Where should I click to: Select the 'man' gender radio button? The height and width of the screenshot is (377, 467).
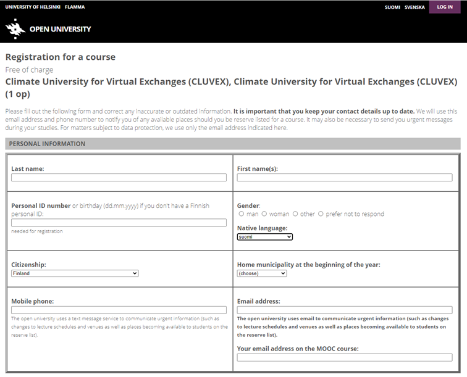tap(242, 214)
